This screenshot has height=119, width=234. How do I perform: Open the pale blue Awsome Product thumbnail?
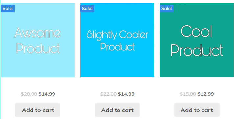[38, 40]
